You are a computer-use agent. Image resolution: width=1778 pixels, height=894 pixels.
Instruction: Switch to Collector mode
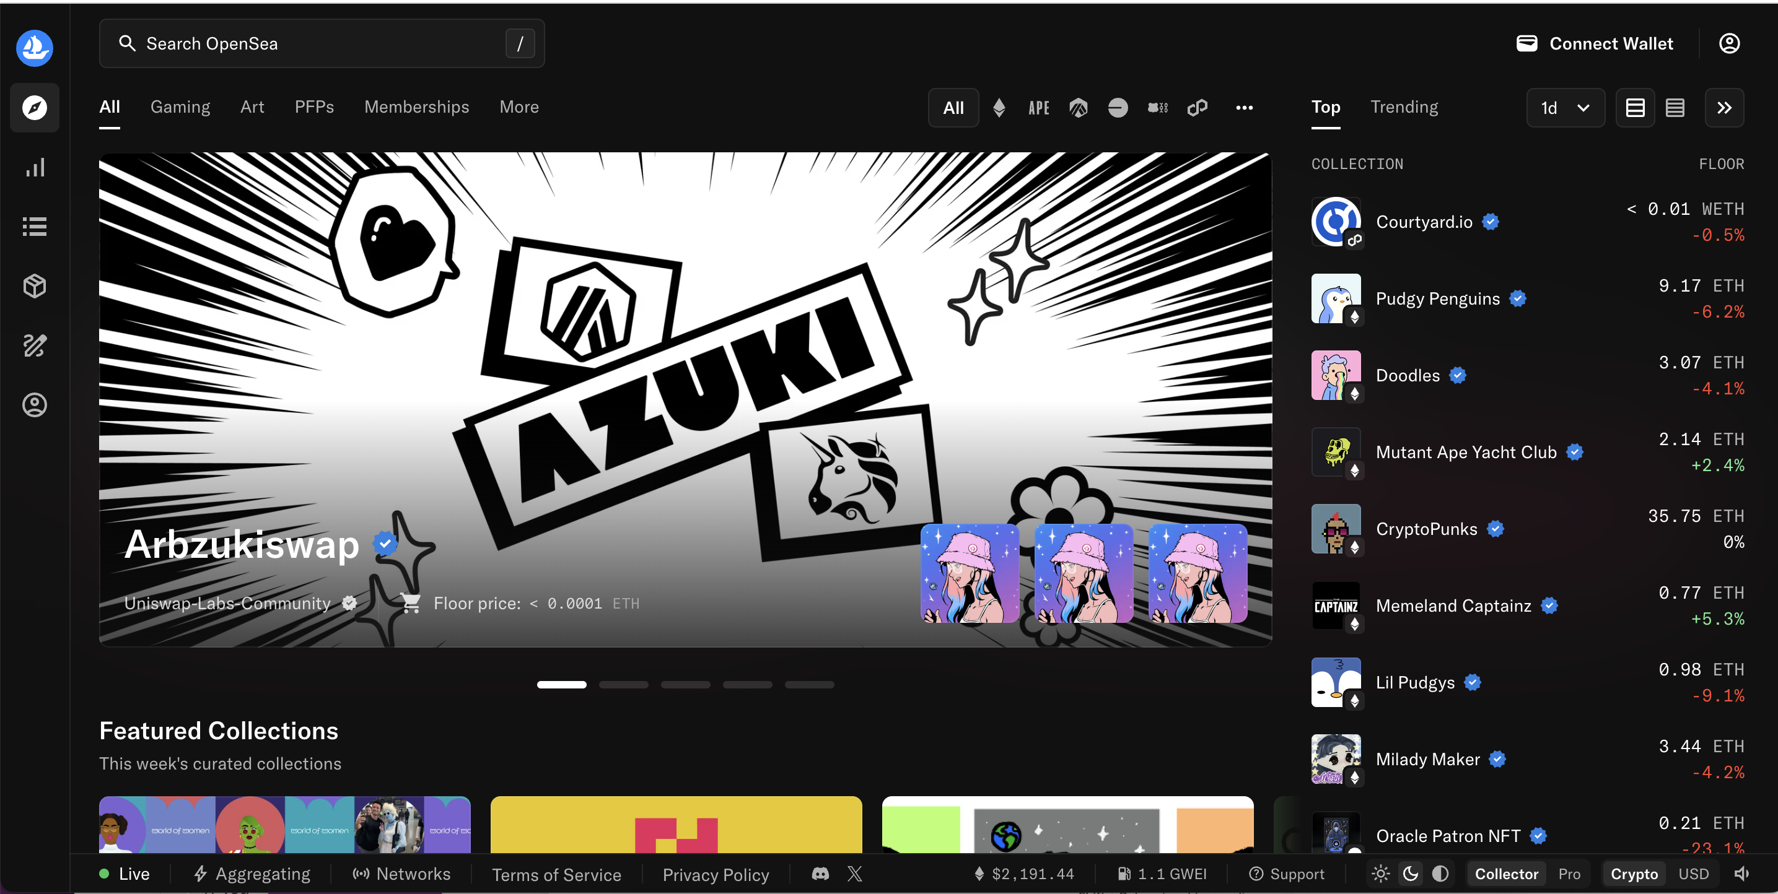[x=1506, y=874]
